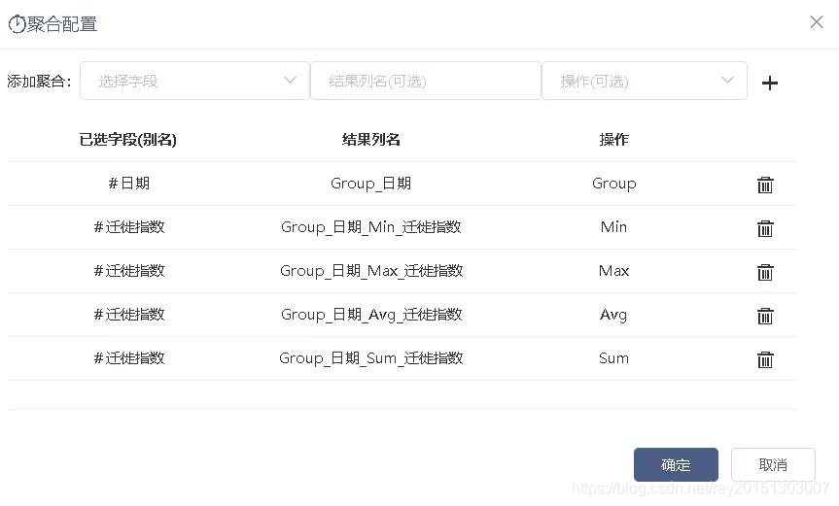
Task: Click the 结果列名 column header
Action: tap(371, 140)
